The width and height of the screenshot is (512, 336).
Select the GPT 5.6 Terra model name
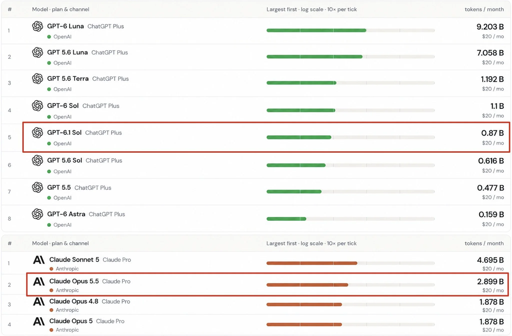click(68, 78)
